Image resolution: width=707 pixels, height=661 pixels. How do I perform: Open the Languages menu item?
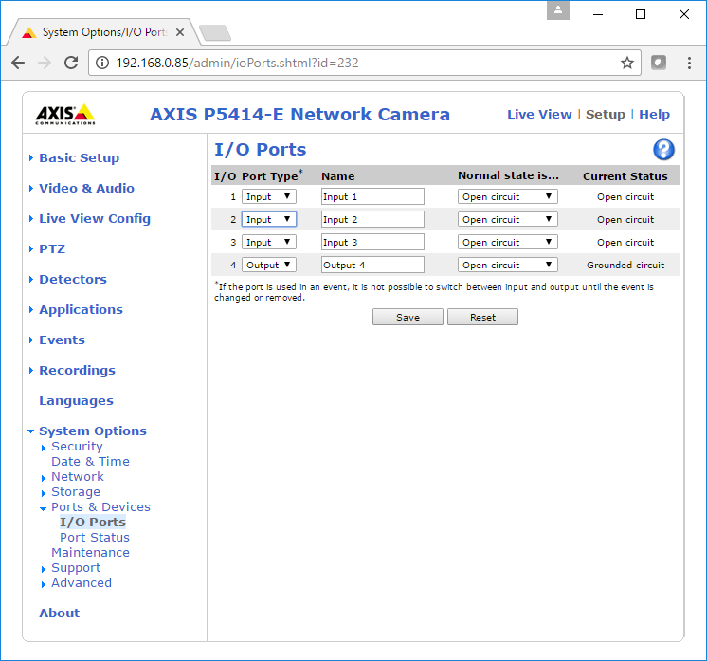tap(76, 400)
